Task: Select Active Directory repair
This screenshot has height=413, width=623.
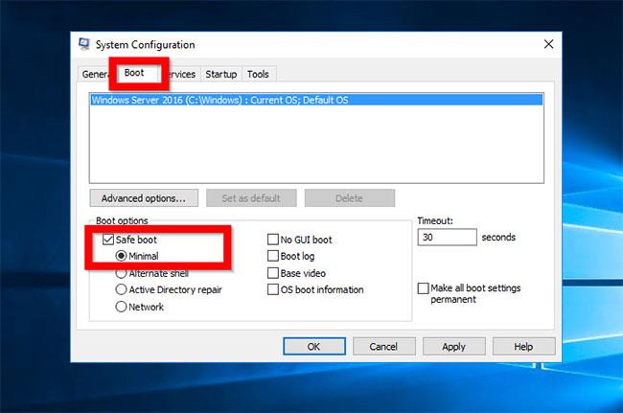Action: pos(121,289)
